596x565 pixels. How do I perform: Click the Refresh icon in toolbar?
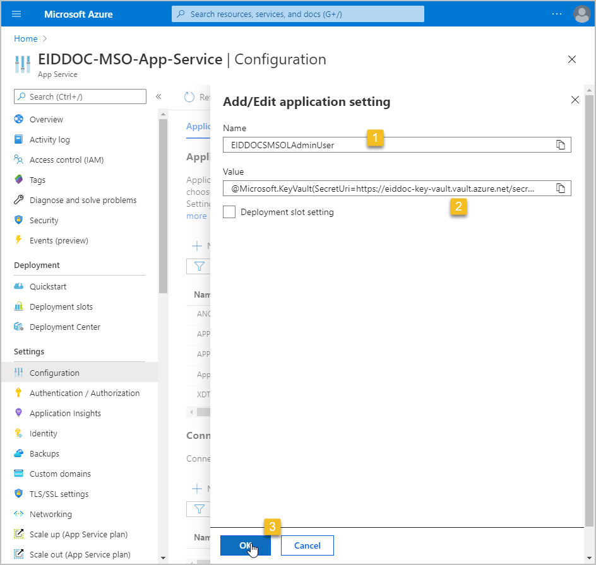tap(189, 97)
